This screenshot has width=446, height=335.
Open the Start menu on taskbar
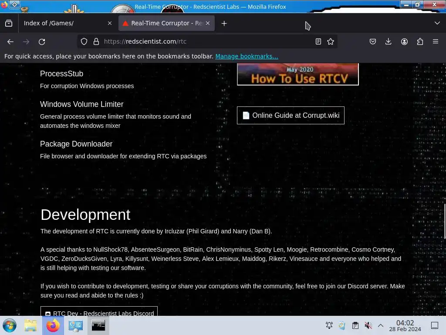point(10,325)
